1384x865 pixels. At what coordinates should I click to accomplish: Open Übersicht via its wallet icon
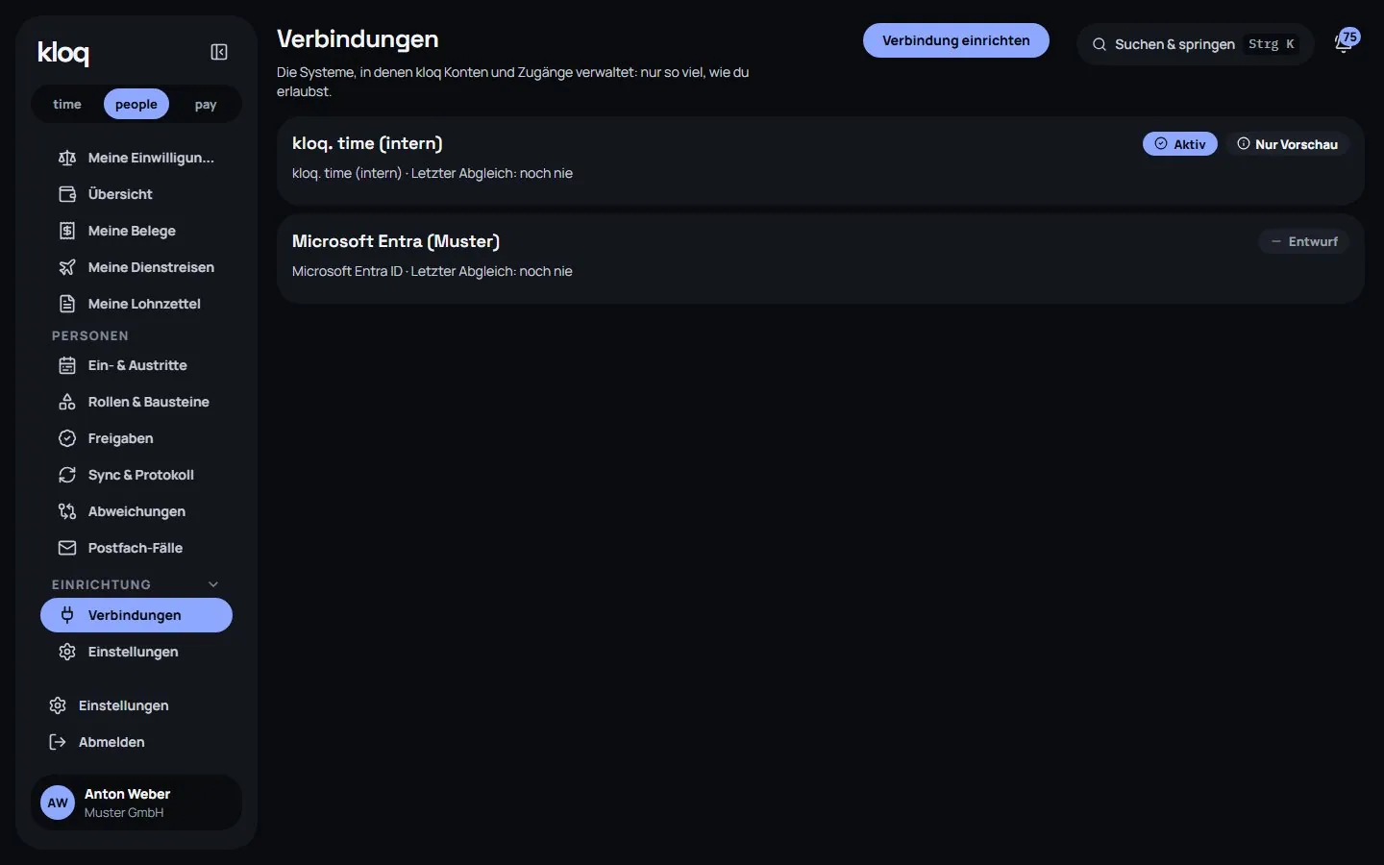click(x=67, y=194)
